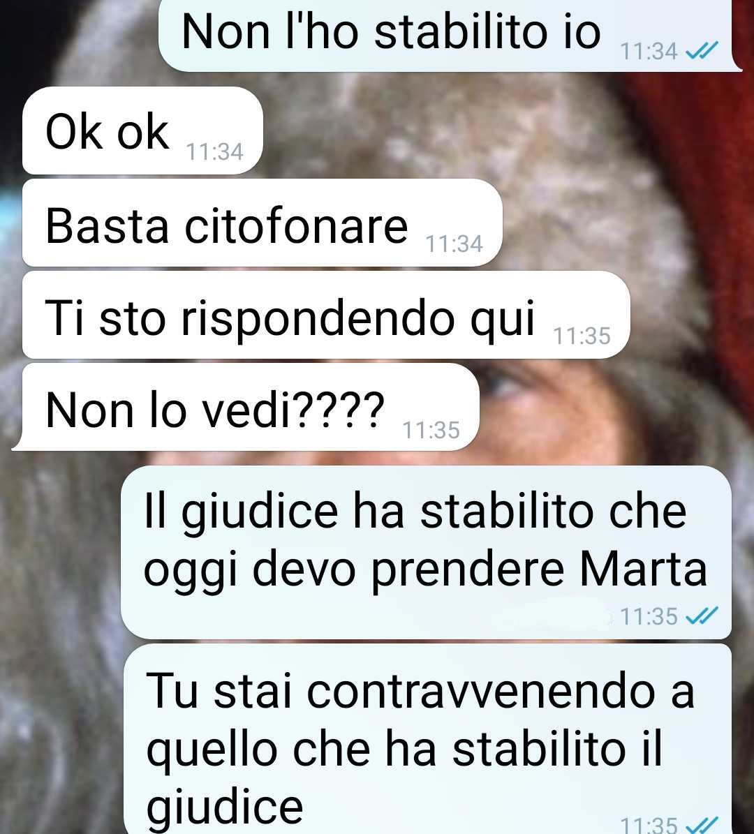Click the double checkmark on the 'giudice' last message
This screenshot has width=754, height=834.
click(702, 825)
